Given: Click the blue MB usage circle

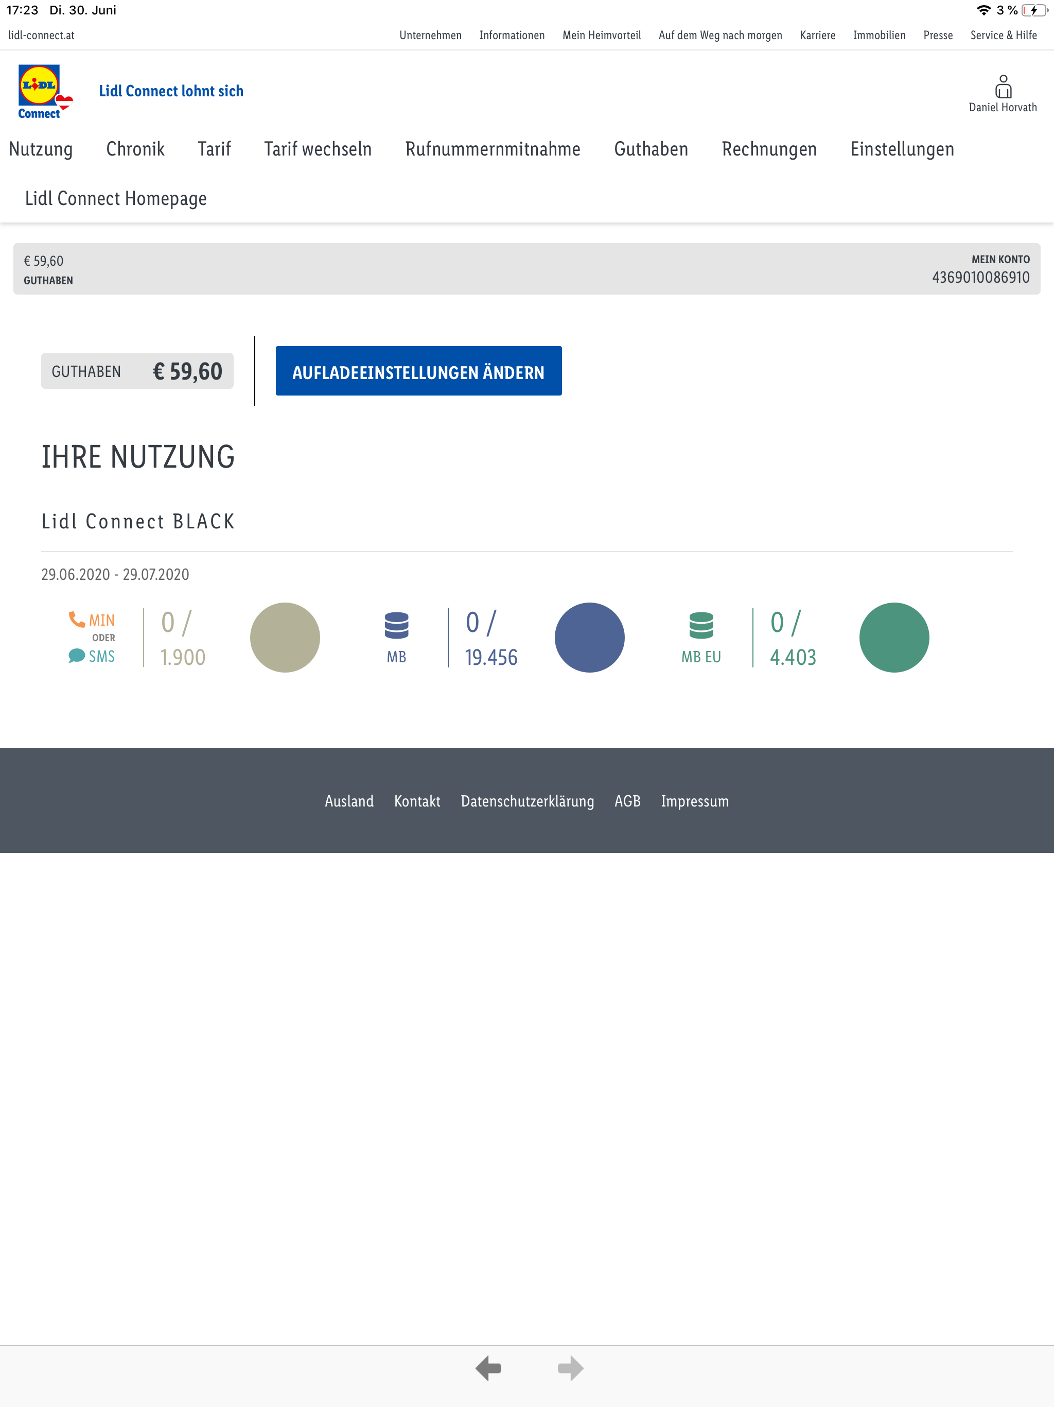Looking at the screenshot, I should pyautogui.click(x=589, y=638).
